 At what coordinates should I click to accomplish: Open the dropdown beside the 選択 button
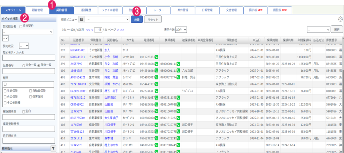coord(318,29)
